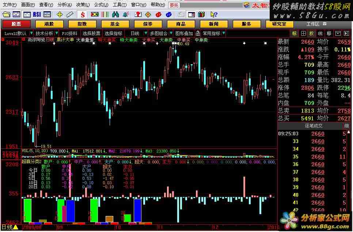Open the 决策(L) menu
Viewport: 353px width, 232px height.
[83, 5]
